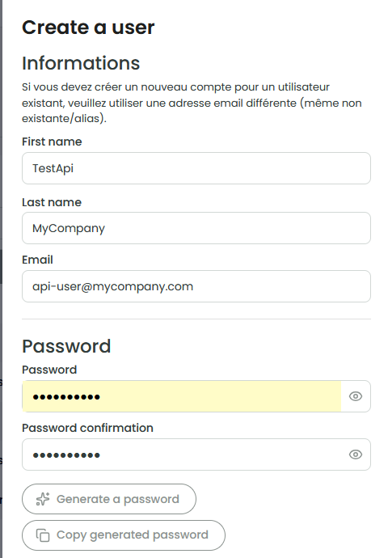388x558 pixels.
Task: Click the Create a user heading
Action: (x=88, y=27)
